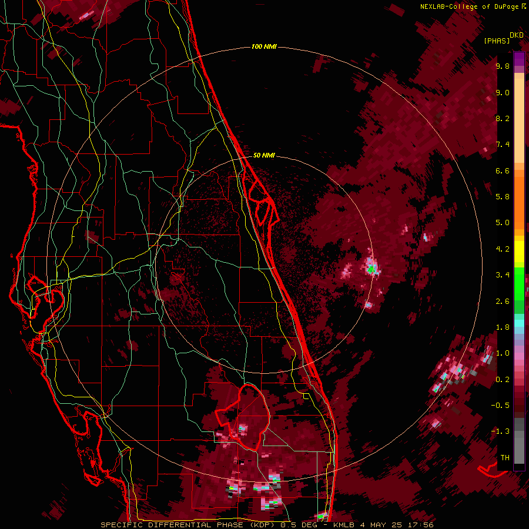Click the -1.3 scale value
This screenshot has height=529, width=529.
coord(500,431)
